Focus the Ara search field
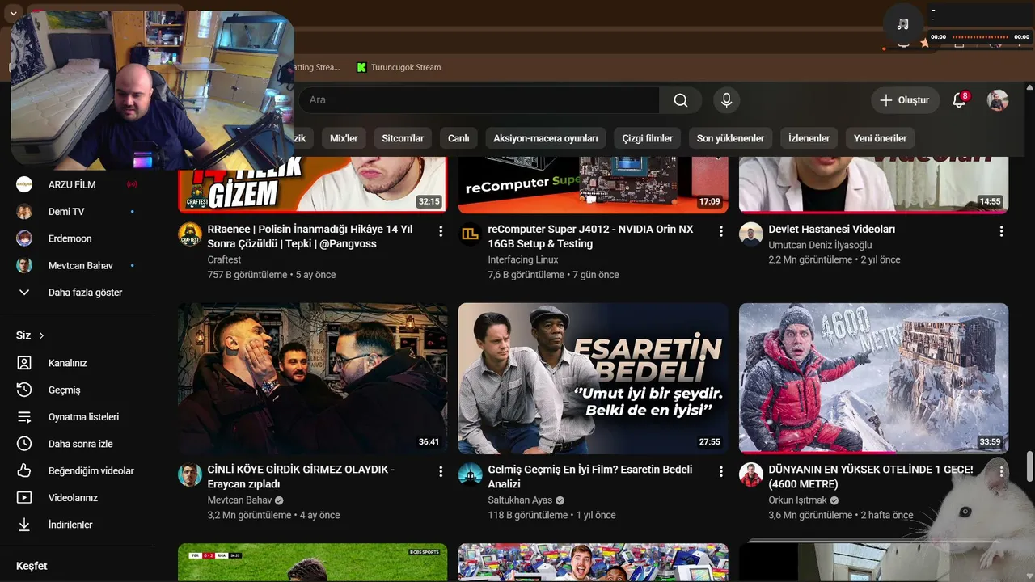The image size is (1035, 582). coord(479,100)
